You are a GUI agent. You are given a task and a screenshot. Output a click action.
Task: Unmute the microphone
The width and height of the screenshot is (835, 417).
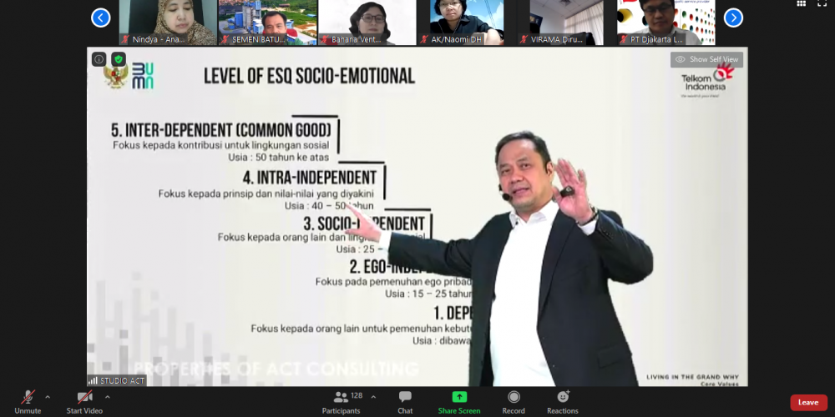[28, 399]
